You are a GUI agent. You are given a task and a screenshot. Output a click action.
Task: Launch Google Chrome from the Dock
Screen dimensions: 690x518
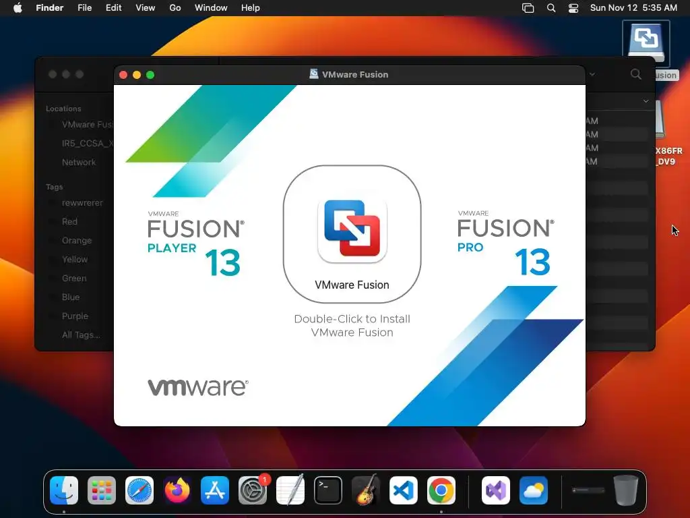coord(441,490)
